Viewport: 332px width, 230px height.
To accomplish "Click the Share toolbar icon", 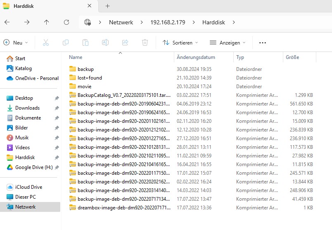I will click(125, 42).
